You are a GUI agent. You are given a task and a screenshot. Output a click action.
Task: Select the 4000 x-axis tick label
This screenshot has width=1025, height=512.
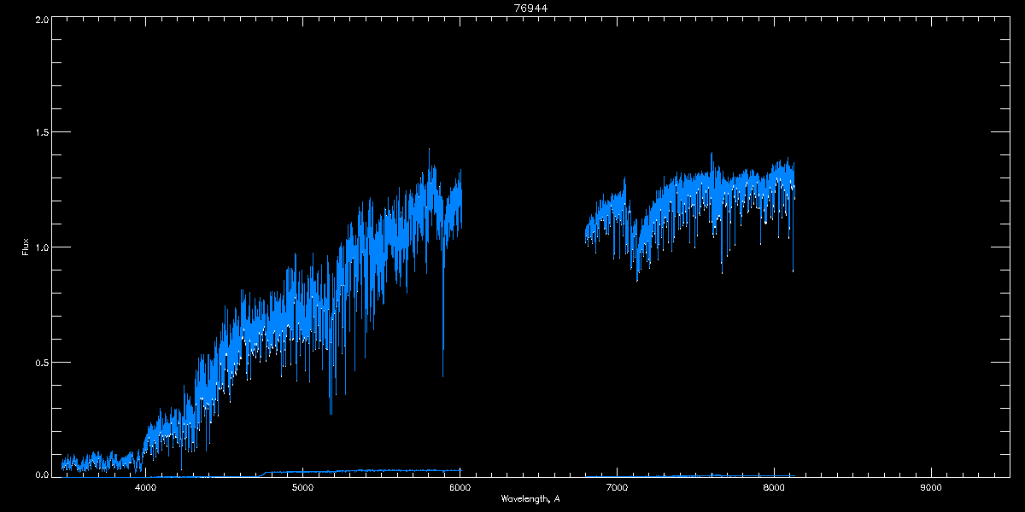[x=146, y=488]
